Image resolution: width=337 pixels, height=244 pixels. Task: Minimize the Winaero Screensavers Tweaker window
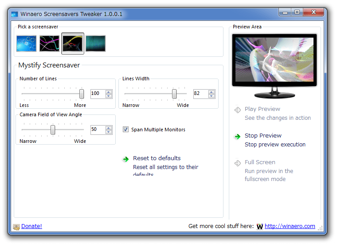click(x=285, y=12)
